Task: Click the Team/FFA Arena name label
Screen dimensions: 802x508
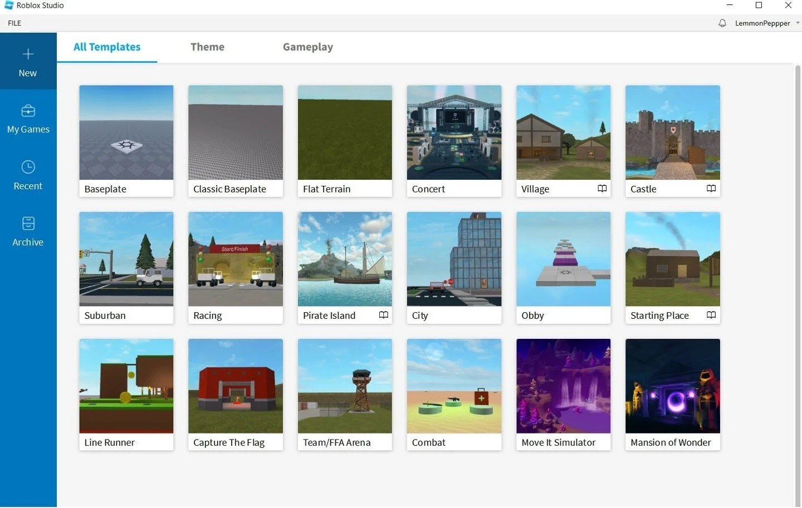Action: coord(336,442)
